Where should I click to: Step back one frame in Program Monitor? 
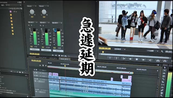tap(130, 59)
